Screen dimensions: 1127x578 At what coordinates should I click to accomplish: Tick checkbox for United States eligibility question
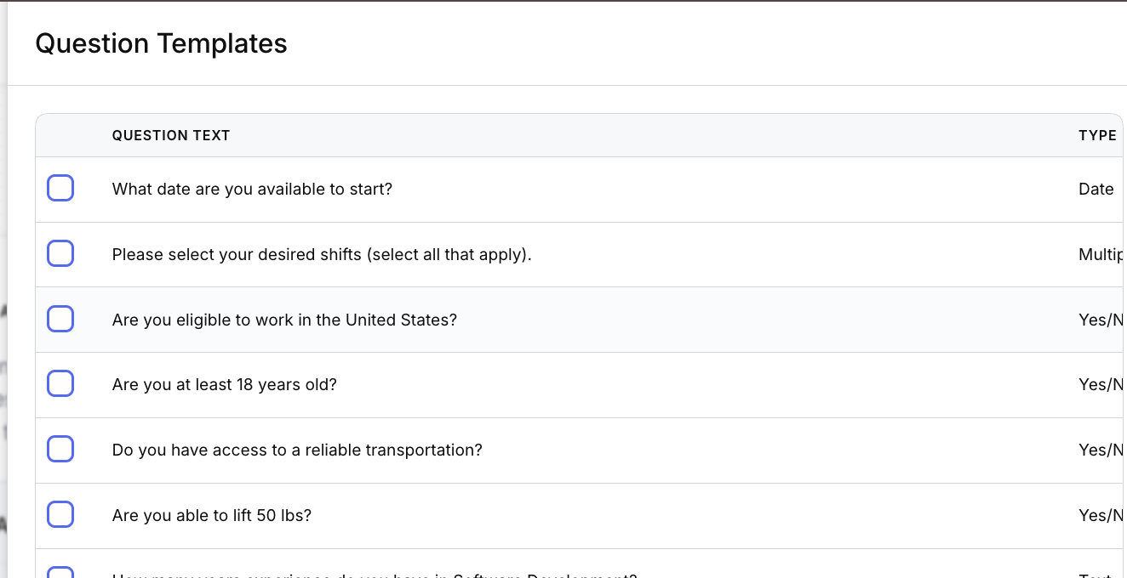(60, 319)
